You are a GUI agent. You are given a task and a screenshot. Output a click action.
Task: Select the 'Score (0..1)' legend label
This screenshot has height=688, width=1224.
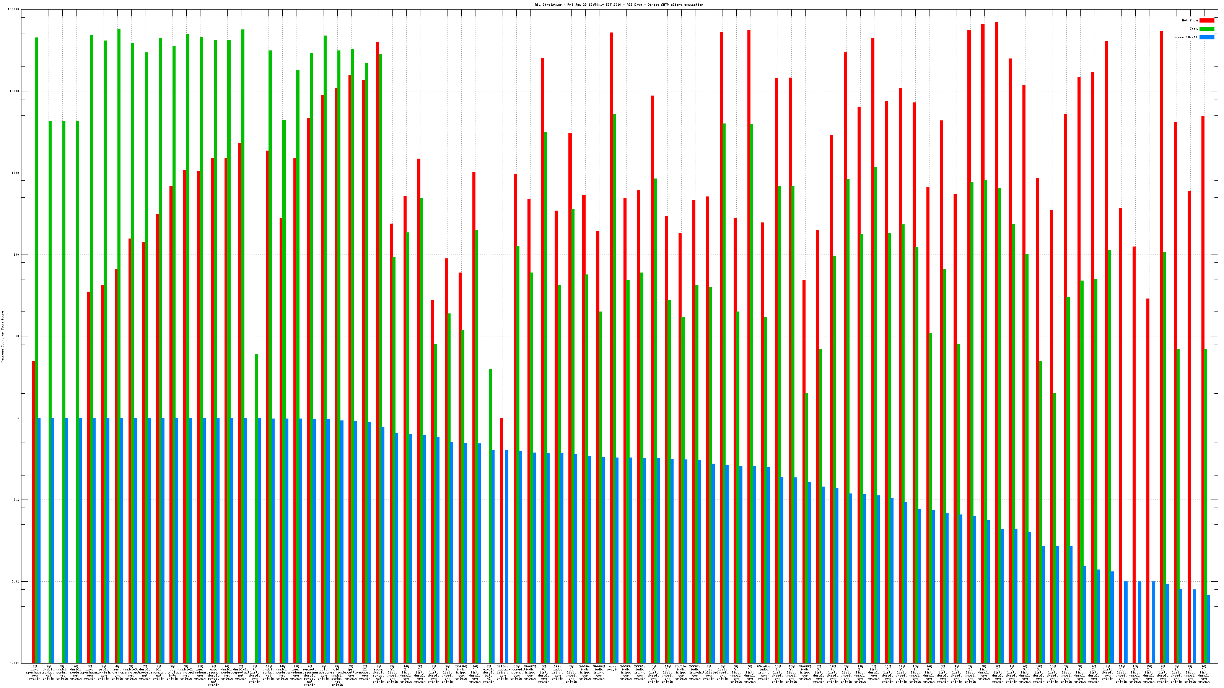point(1185,37)
